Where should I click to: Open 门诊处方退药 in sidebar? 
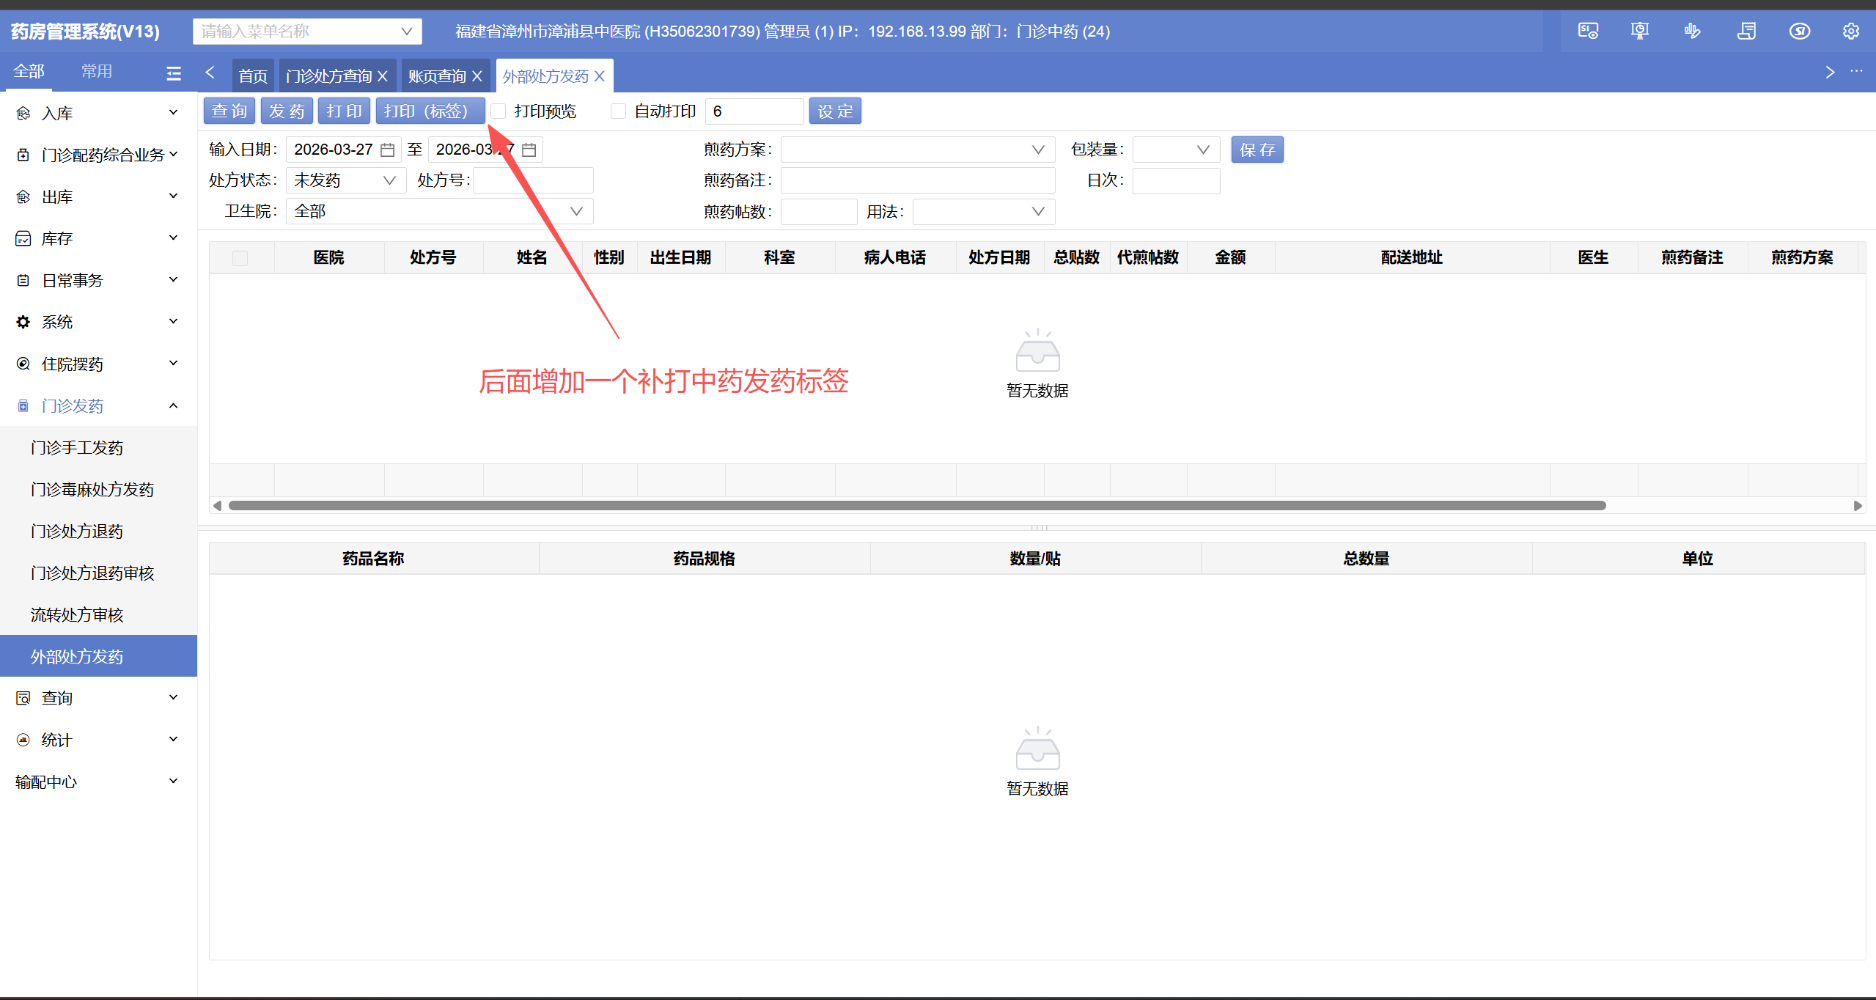[77, 531]
